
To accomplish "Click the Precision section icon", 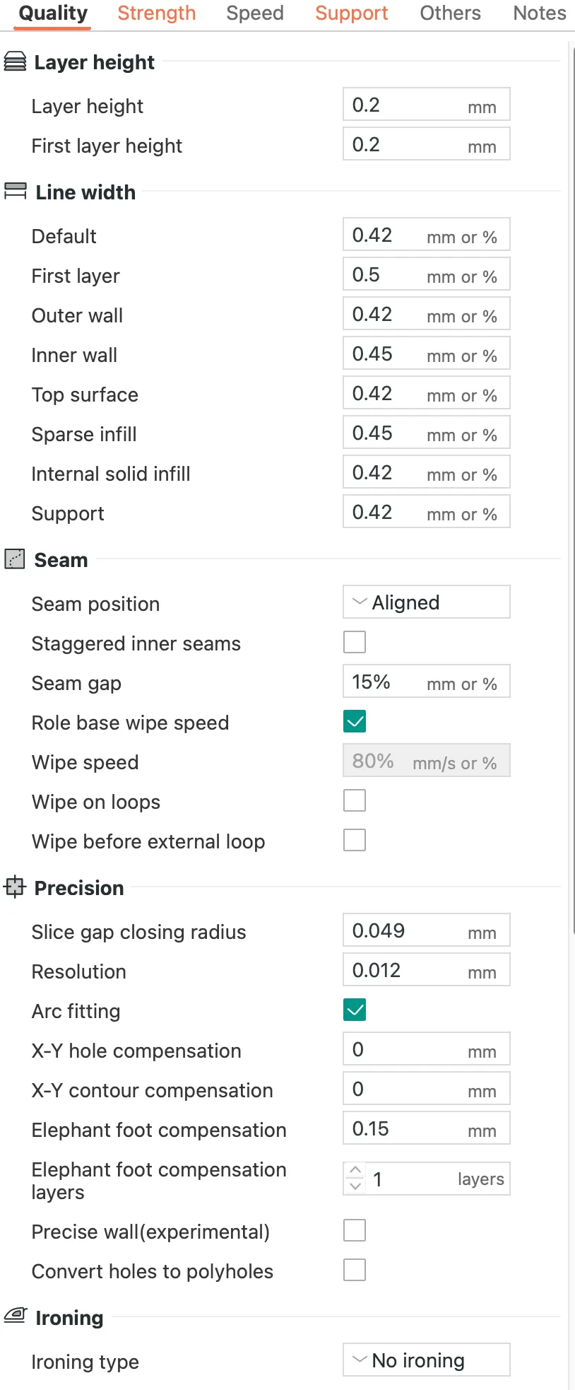I will (x=15, y=887).
